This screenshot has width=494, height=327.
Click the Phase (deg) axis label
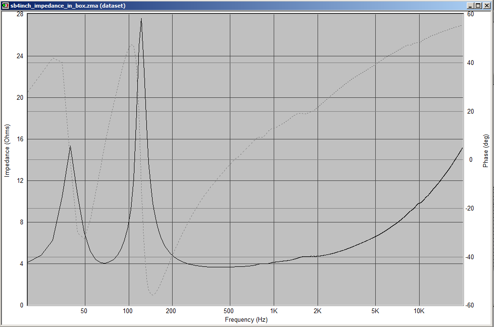click(x=486, y=151)
